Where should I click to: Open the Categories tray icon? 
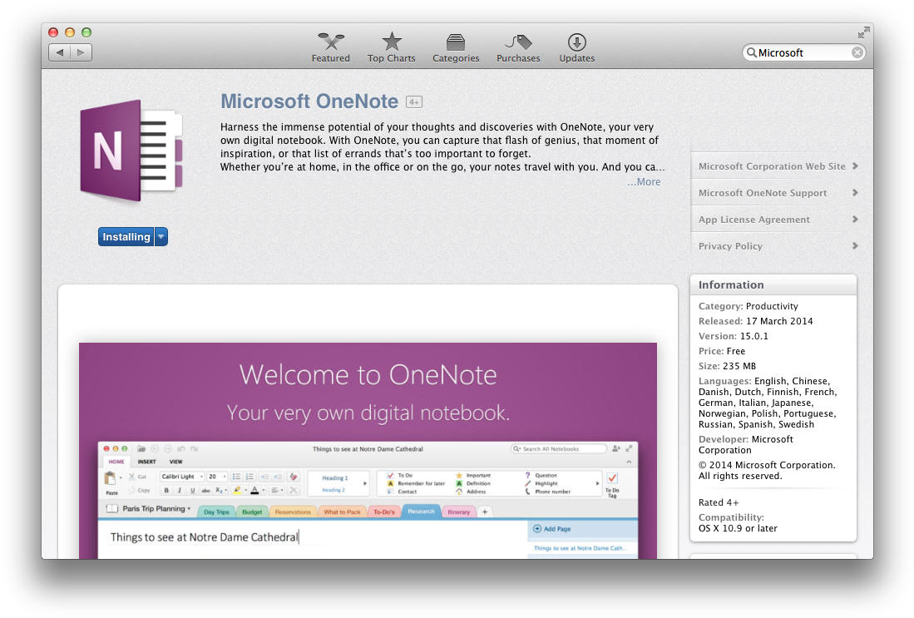point(456,42)
